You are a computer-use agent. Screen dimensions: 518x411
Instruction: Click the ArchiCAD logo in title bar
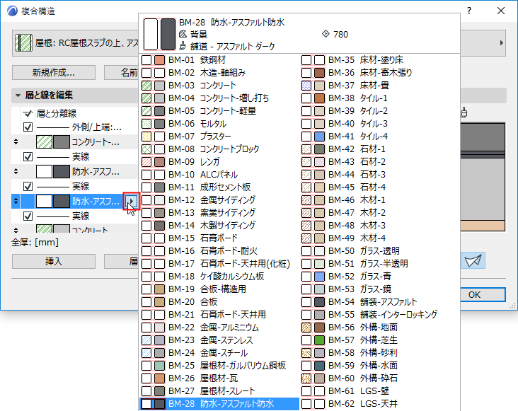pos(12,11)
